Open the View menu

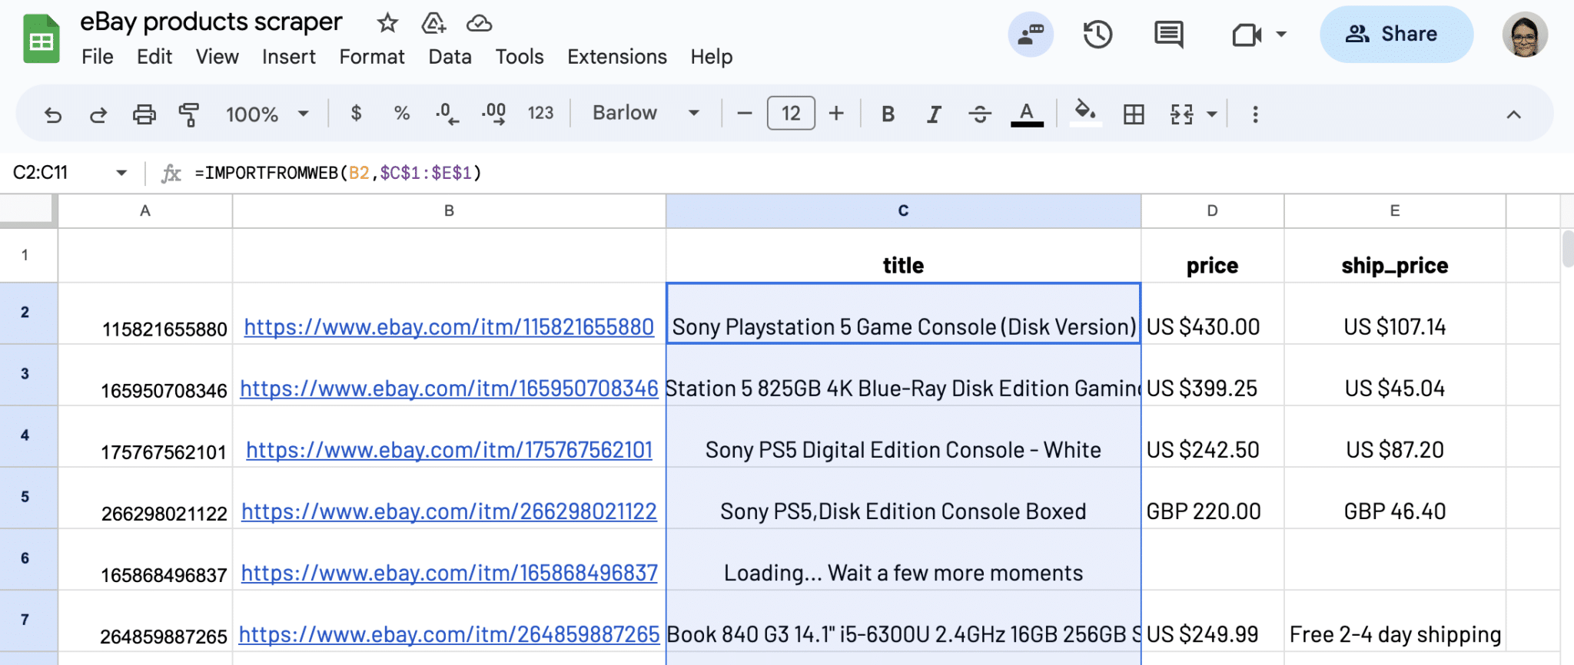[218, 57]
